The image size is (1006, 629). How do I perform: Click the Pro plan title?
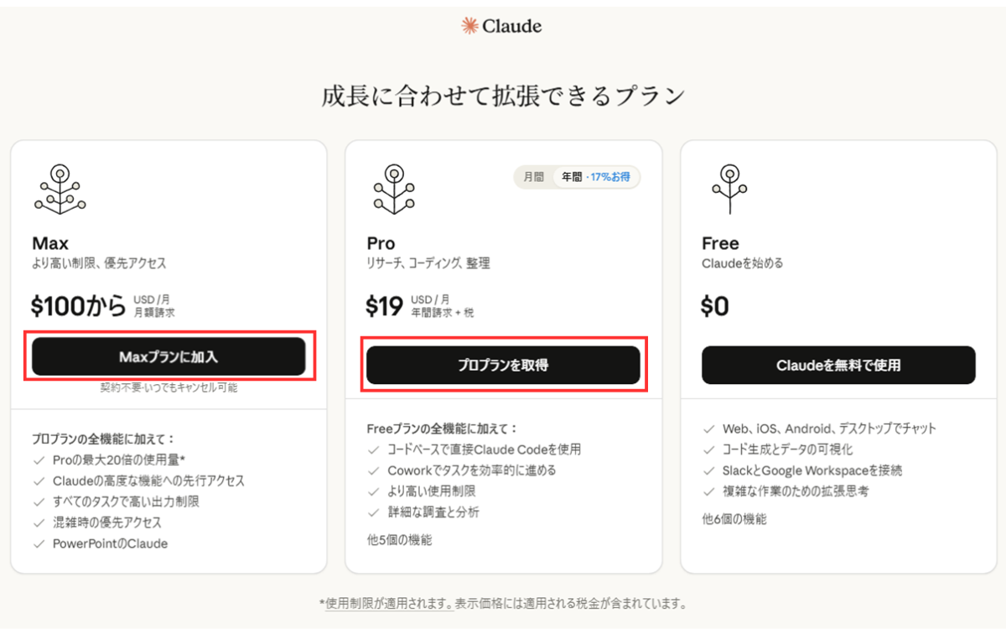[x=381, y=243]
